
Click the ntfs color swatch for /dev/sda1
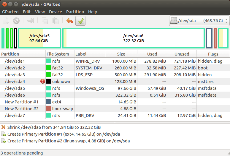pos(49,61)
